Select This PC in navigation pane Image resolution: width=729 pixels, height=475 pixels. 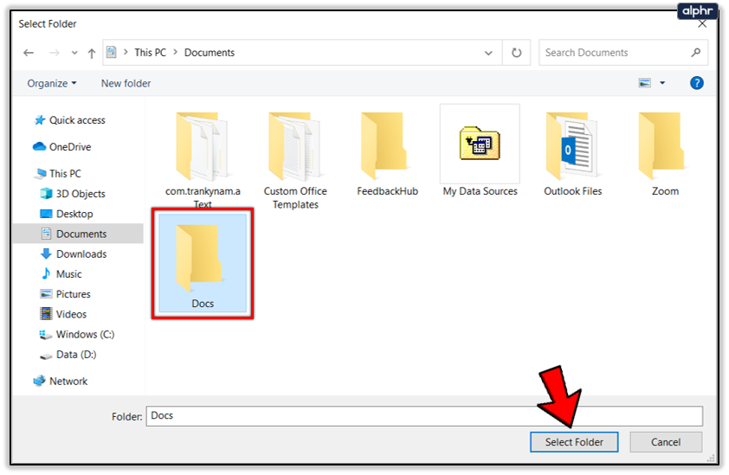pos(58,173)
